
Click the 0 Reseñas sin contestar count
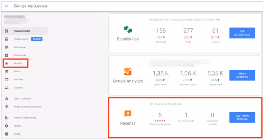pyautogui.click(x=212, y=115)
